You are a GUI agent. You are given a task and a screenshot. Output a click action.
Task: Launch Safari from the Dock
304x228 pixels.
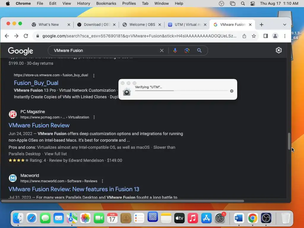point(31,218)
